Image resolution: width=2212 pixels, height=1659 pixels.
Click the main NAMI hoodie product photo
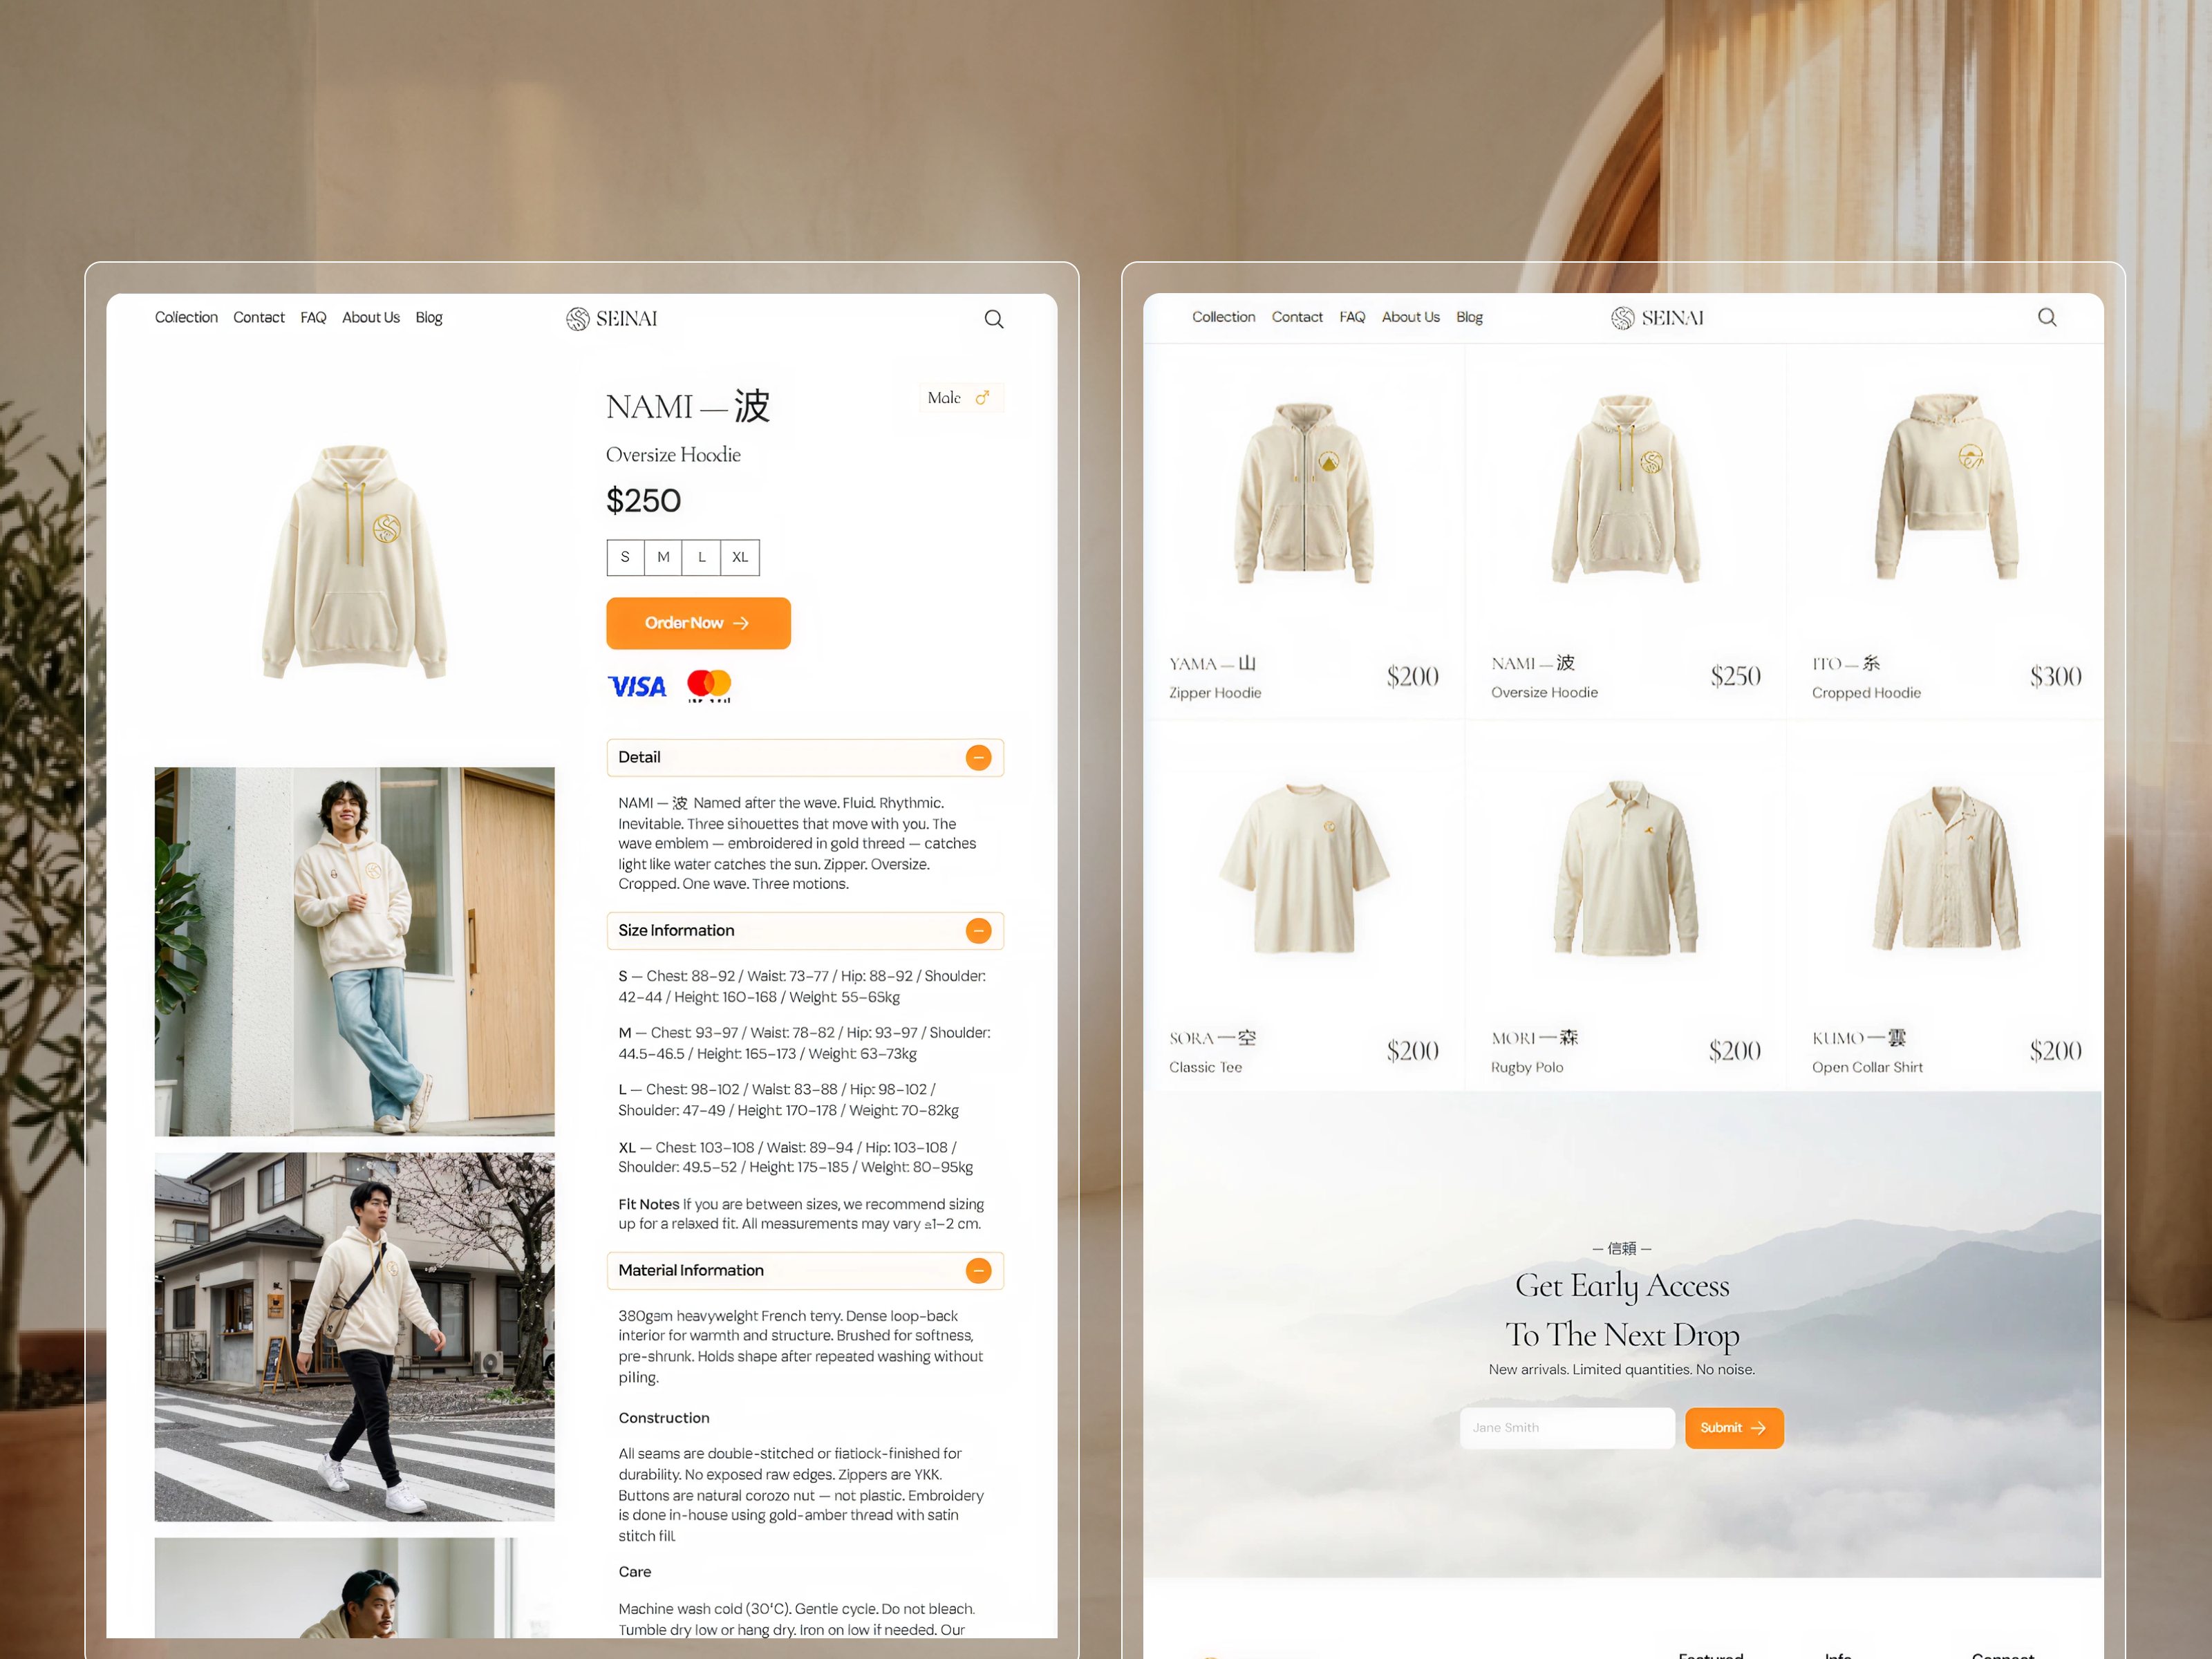tap(355, 562)
